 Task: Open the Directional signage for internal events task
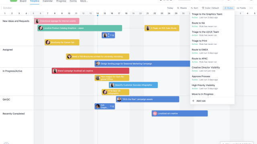point(57,21)
